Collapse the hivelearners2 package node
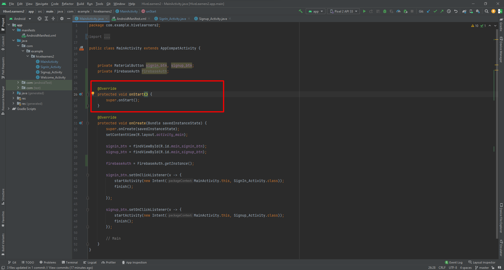This screenshot has height=270, width=504. 28,56
